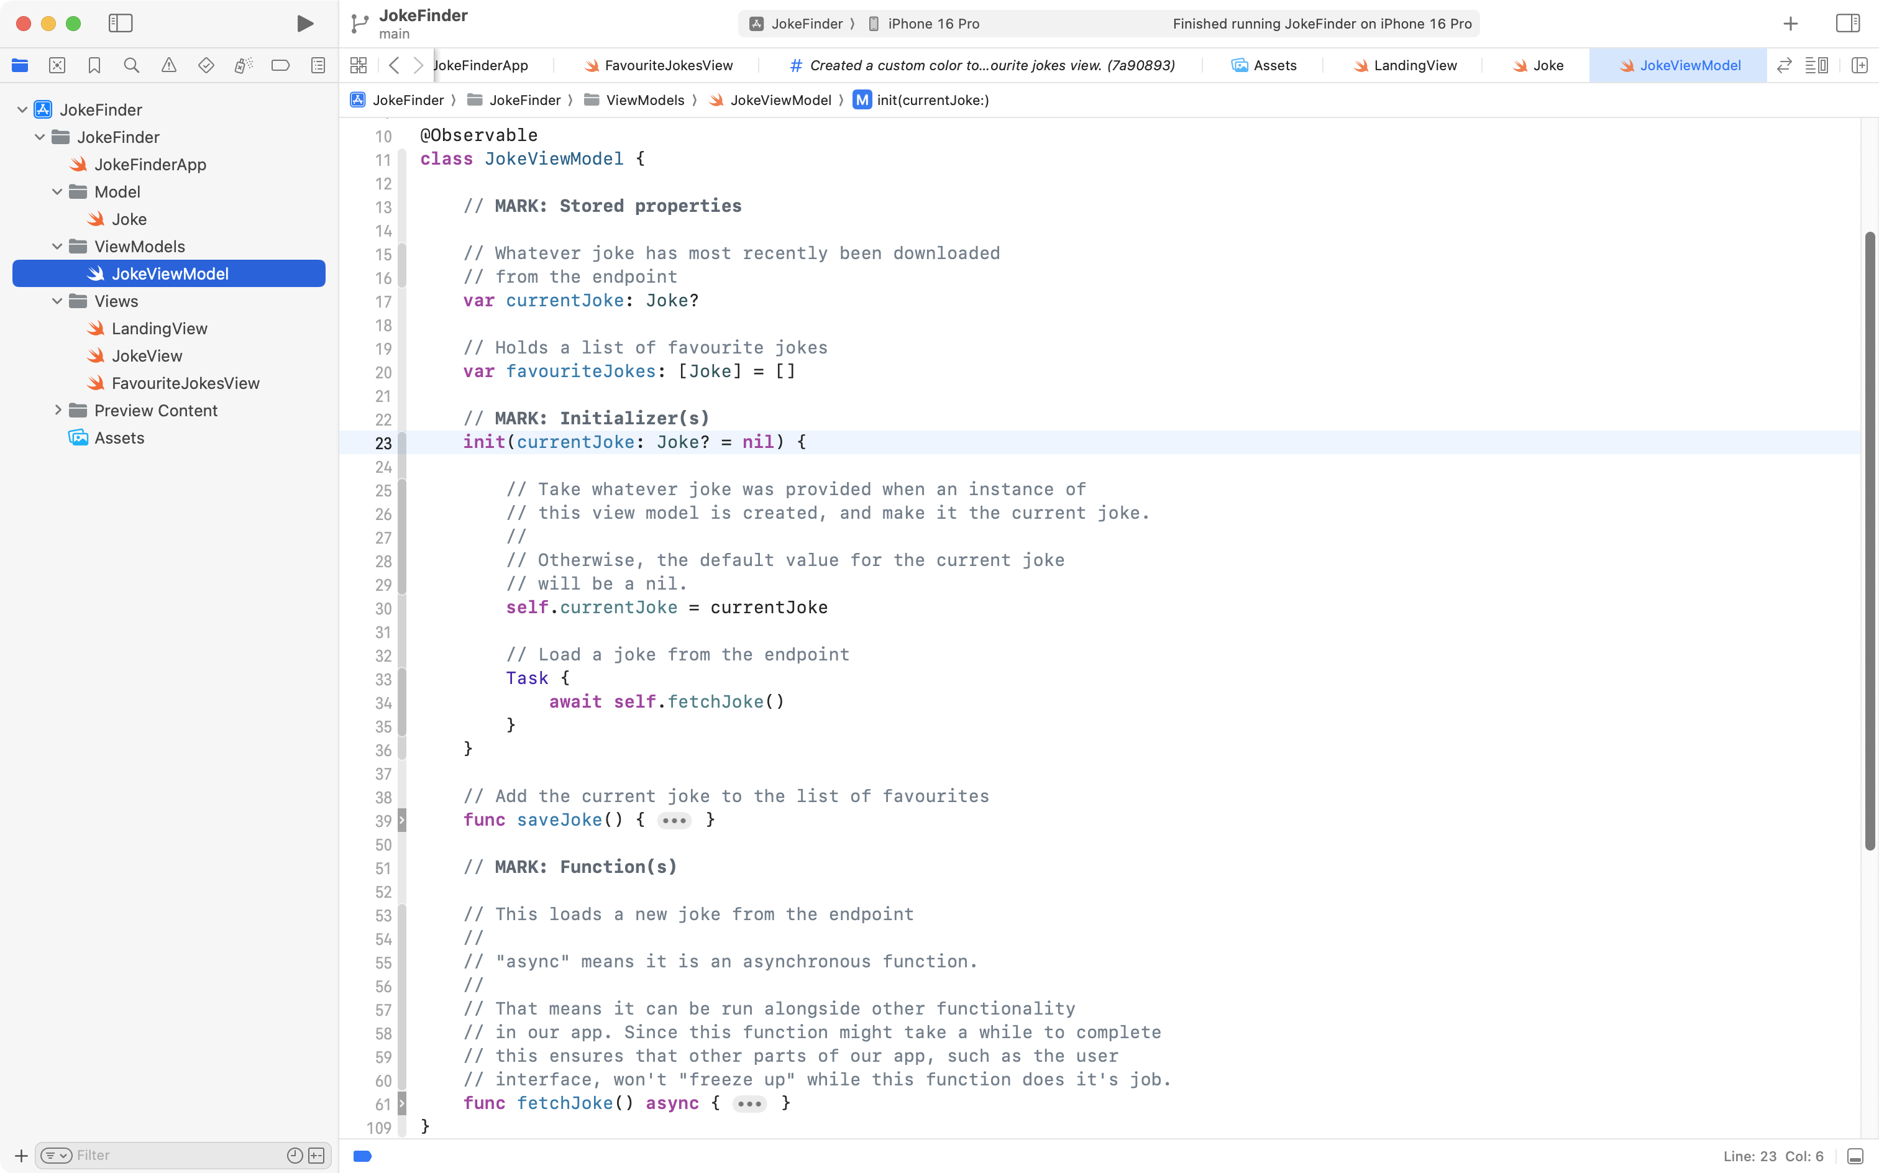Switch to the LandingView tab
The height and width of the screenshot is (1173, 1879).
tap(1414, 66)
